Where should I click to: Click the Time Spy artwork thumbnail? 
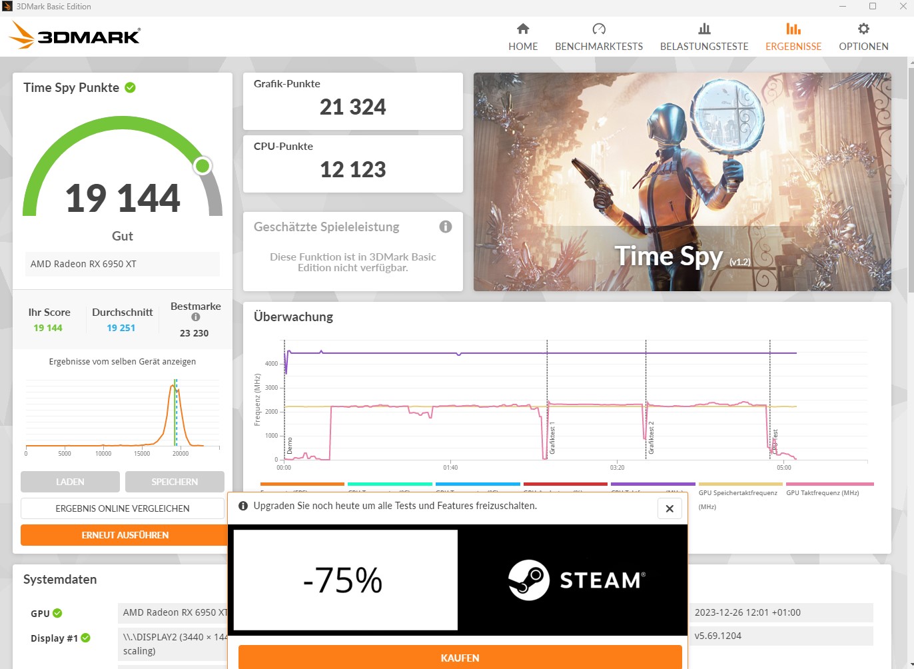pos(682,182)
